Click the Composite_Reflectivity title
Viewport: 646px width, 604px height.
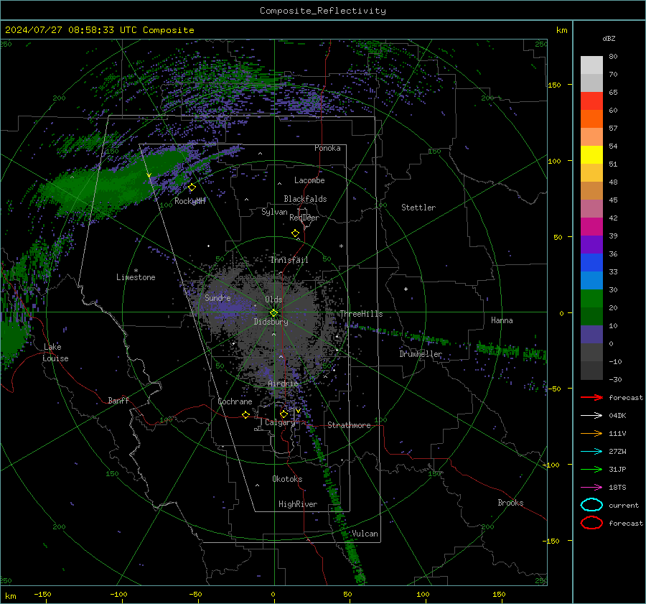[x=323, y=11]
